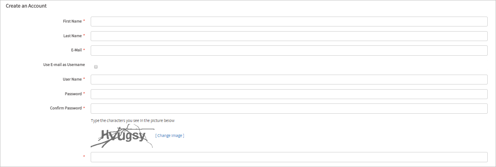This screenshot has height=167, width=496.
Task: Click the Password label
Action: (x=73, y=94)
